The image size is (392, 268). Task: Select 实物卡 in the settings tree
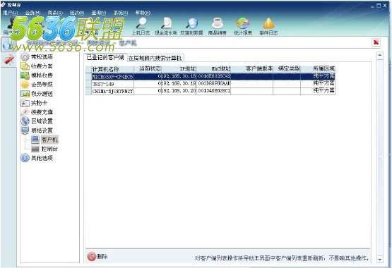pos(34,103)
